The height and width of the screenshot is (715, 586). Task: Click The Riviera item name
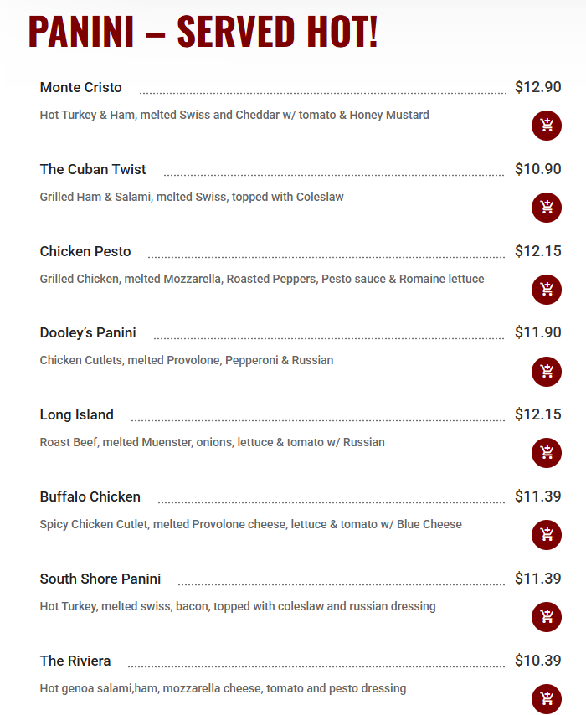pyautogui.click(x=75, y=661)
